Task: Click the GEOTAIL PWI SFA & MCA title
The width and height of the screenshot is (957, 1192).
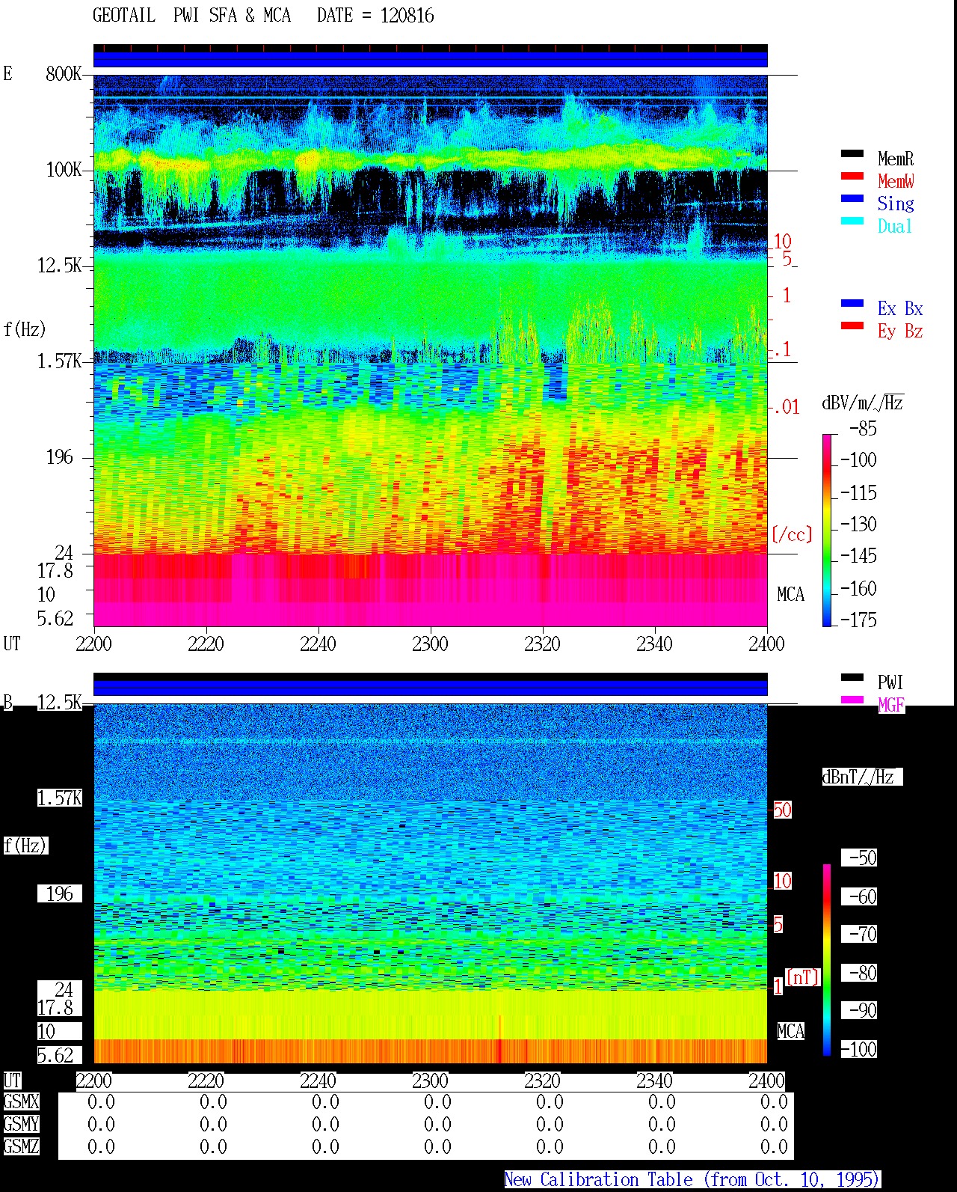Action: [x=191, y=16]
